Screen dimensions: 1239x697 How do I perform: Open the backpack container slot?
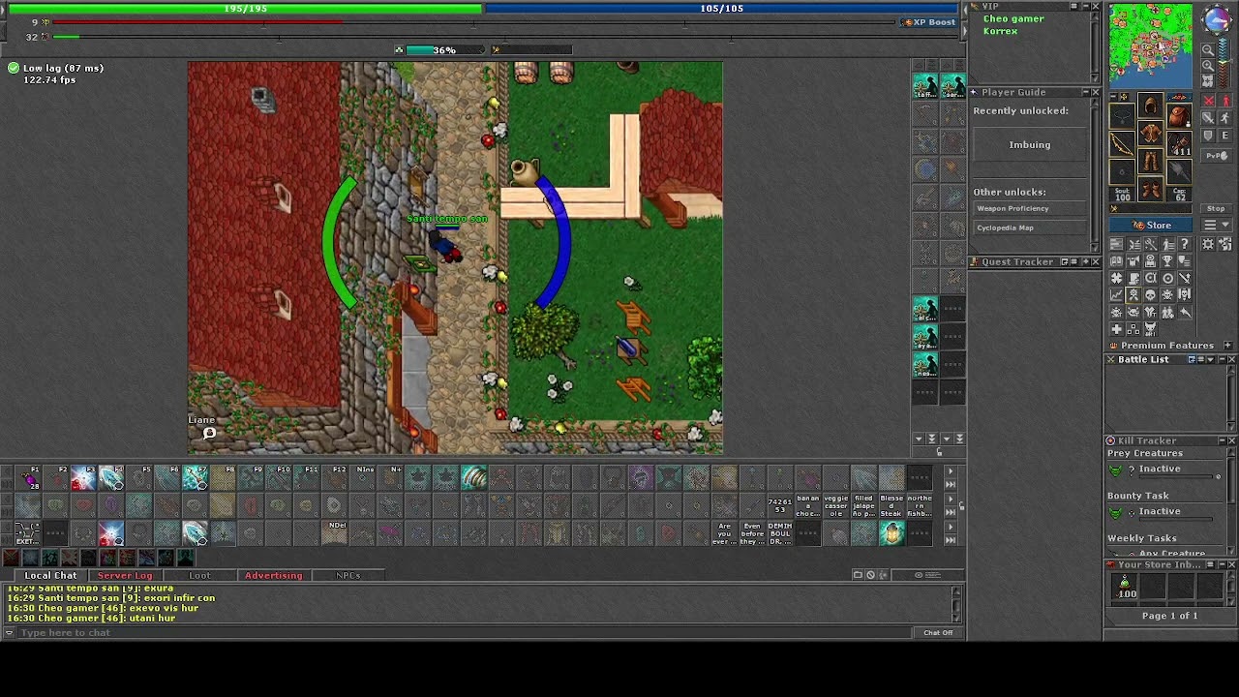1179,116
